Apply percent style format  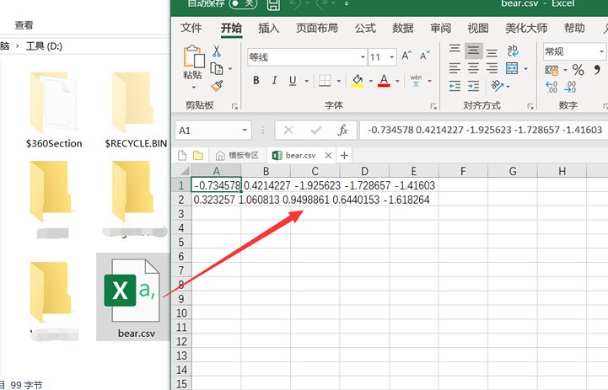pyautogui.click(x=578, y=70)
